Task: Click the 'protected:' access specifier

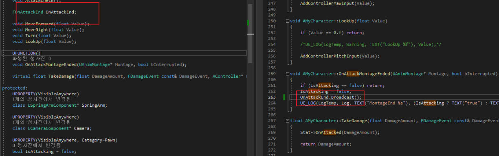Action: tap(14, 88)
